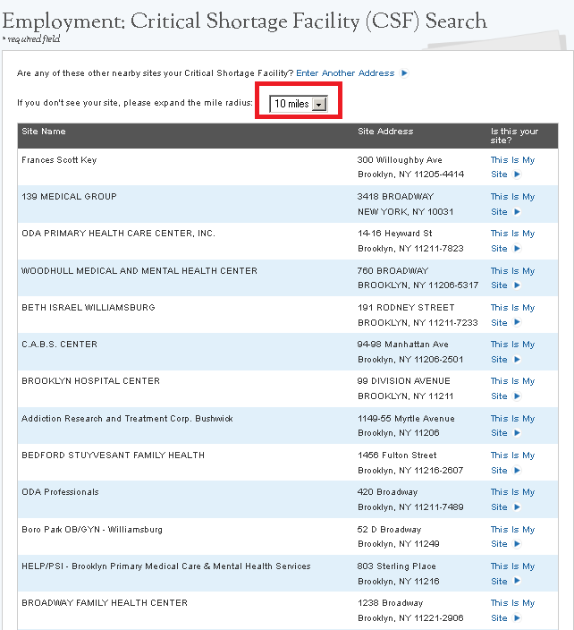Screen dimensions: 574x630
Task: Click arrow icon in BROOKLYN HOSPITAL CENTER row
Action: coord(517,396)
